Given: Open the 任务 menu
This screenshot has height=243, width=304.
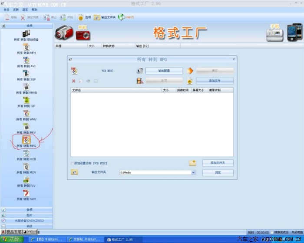Looking at the screenshot, I should click(7, 10).
